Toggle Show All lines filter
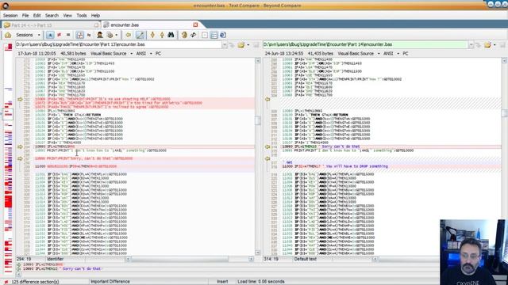 coord(50,35)
